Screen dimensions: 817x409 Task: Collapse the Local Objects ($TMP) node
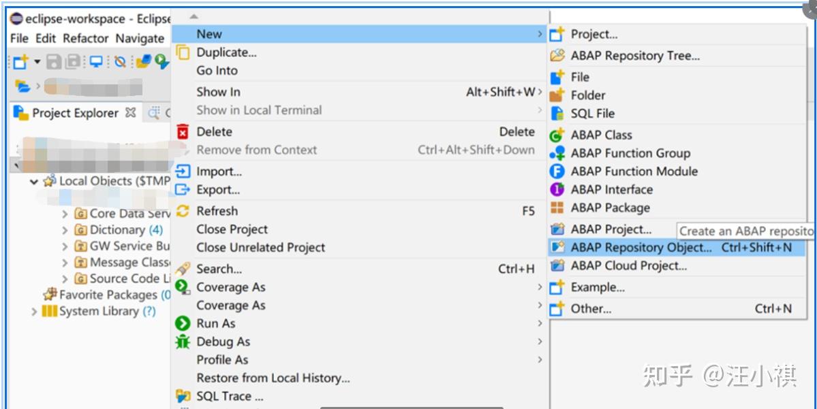pos(34,182)
